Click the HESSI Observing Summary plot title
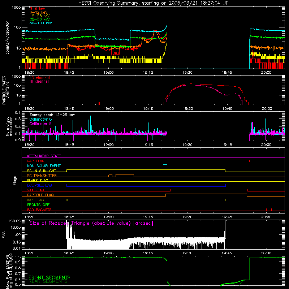 153,3
